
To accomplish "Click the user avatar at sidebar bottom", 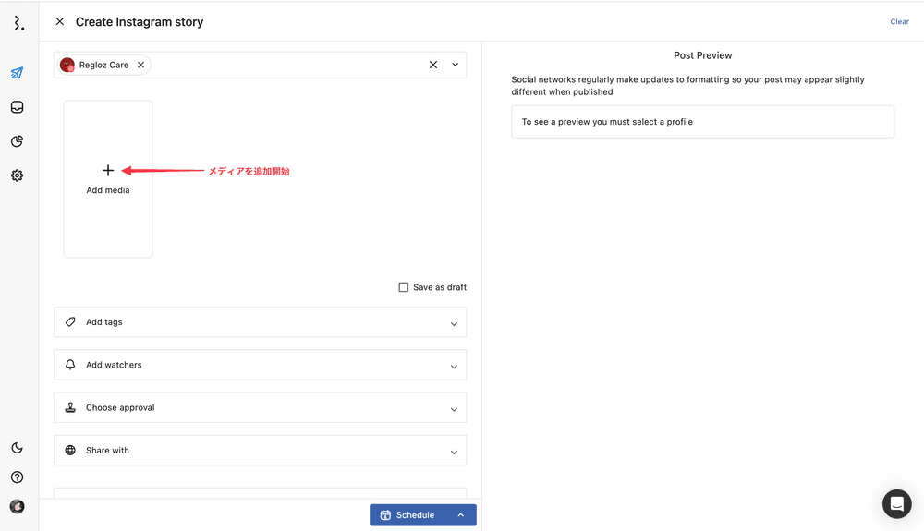I will coord(17,506).
